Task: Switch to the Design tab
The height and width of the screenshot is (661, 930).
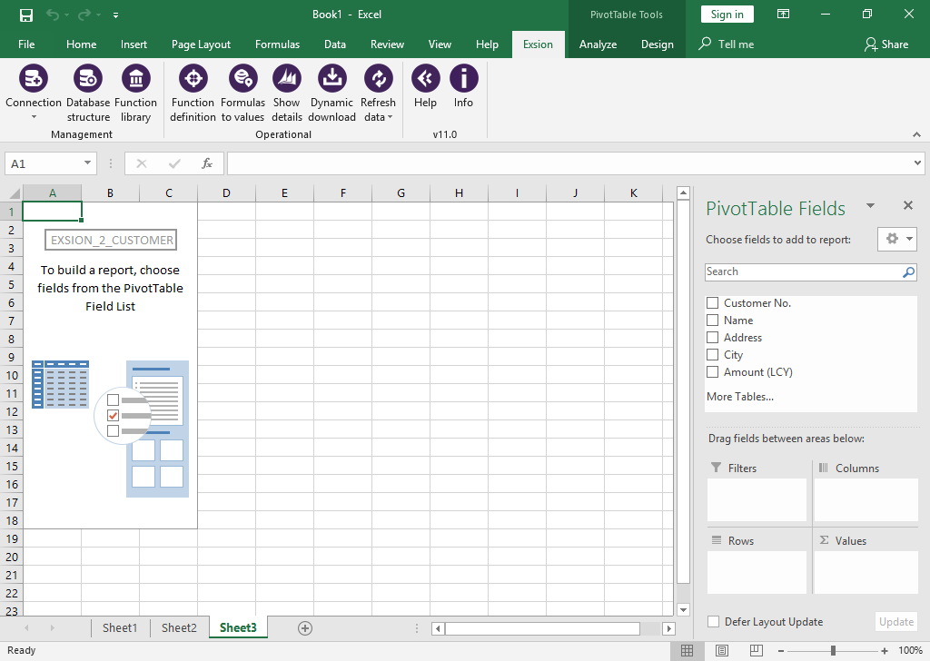Action: (658, 44)
